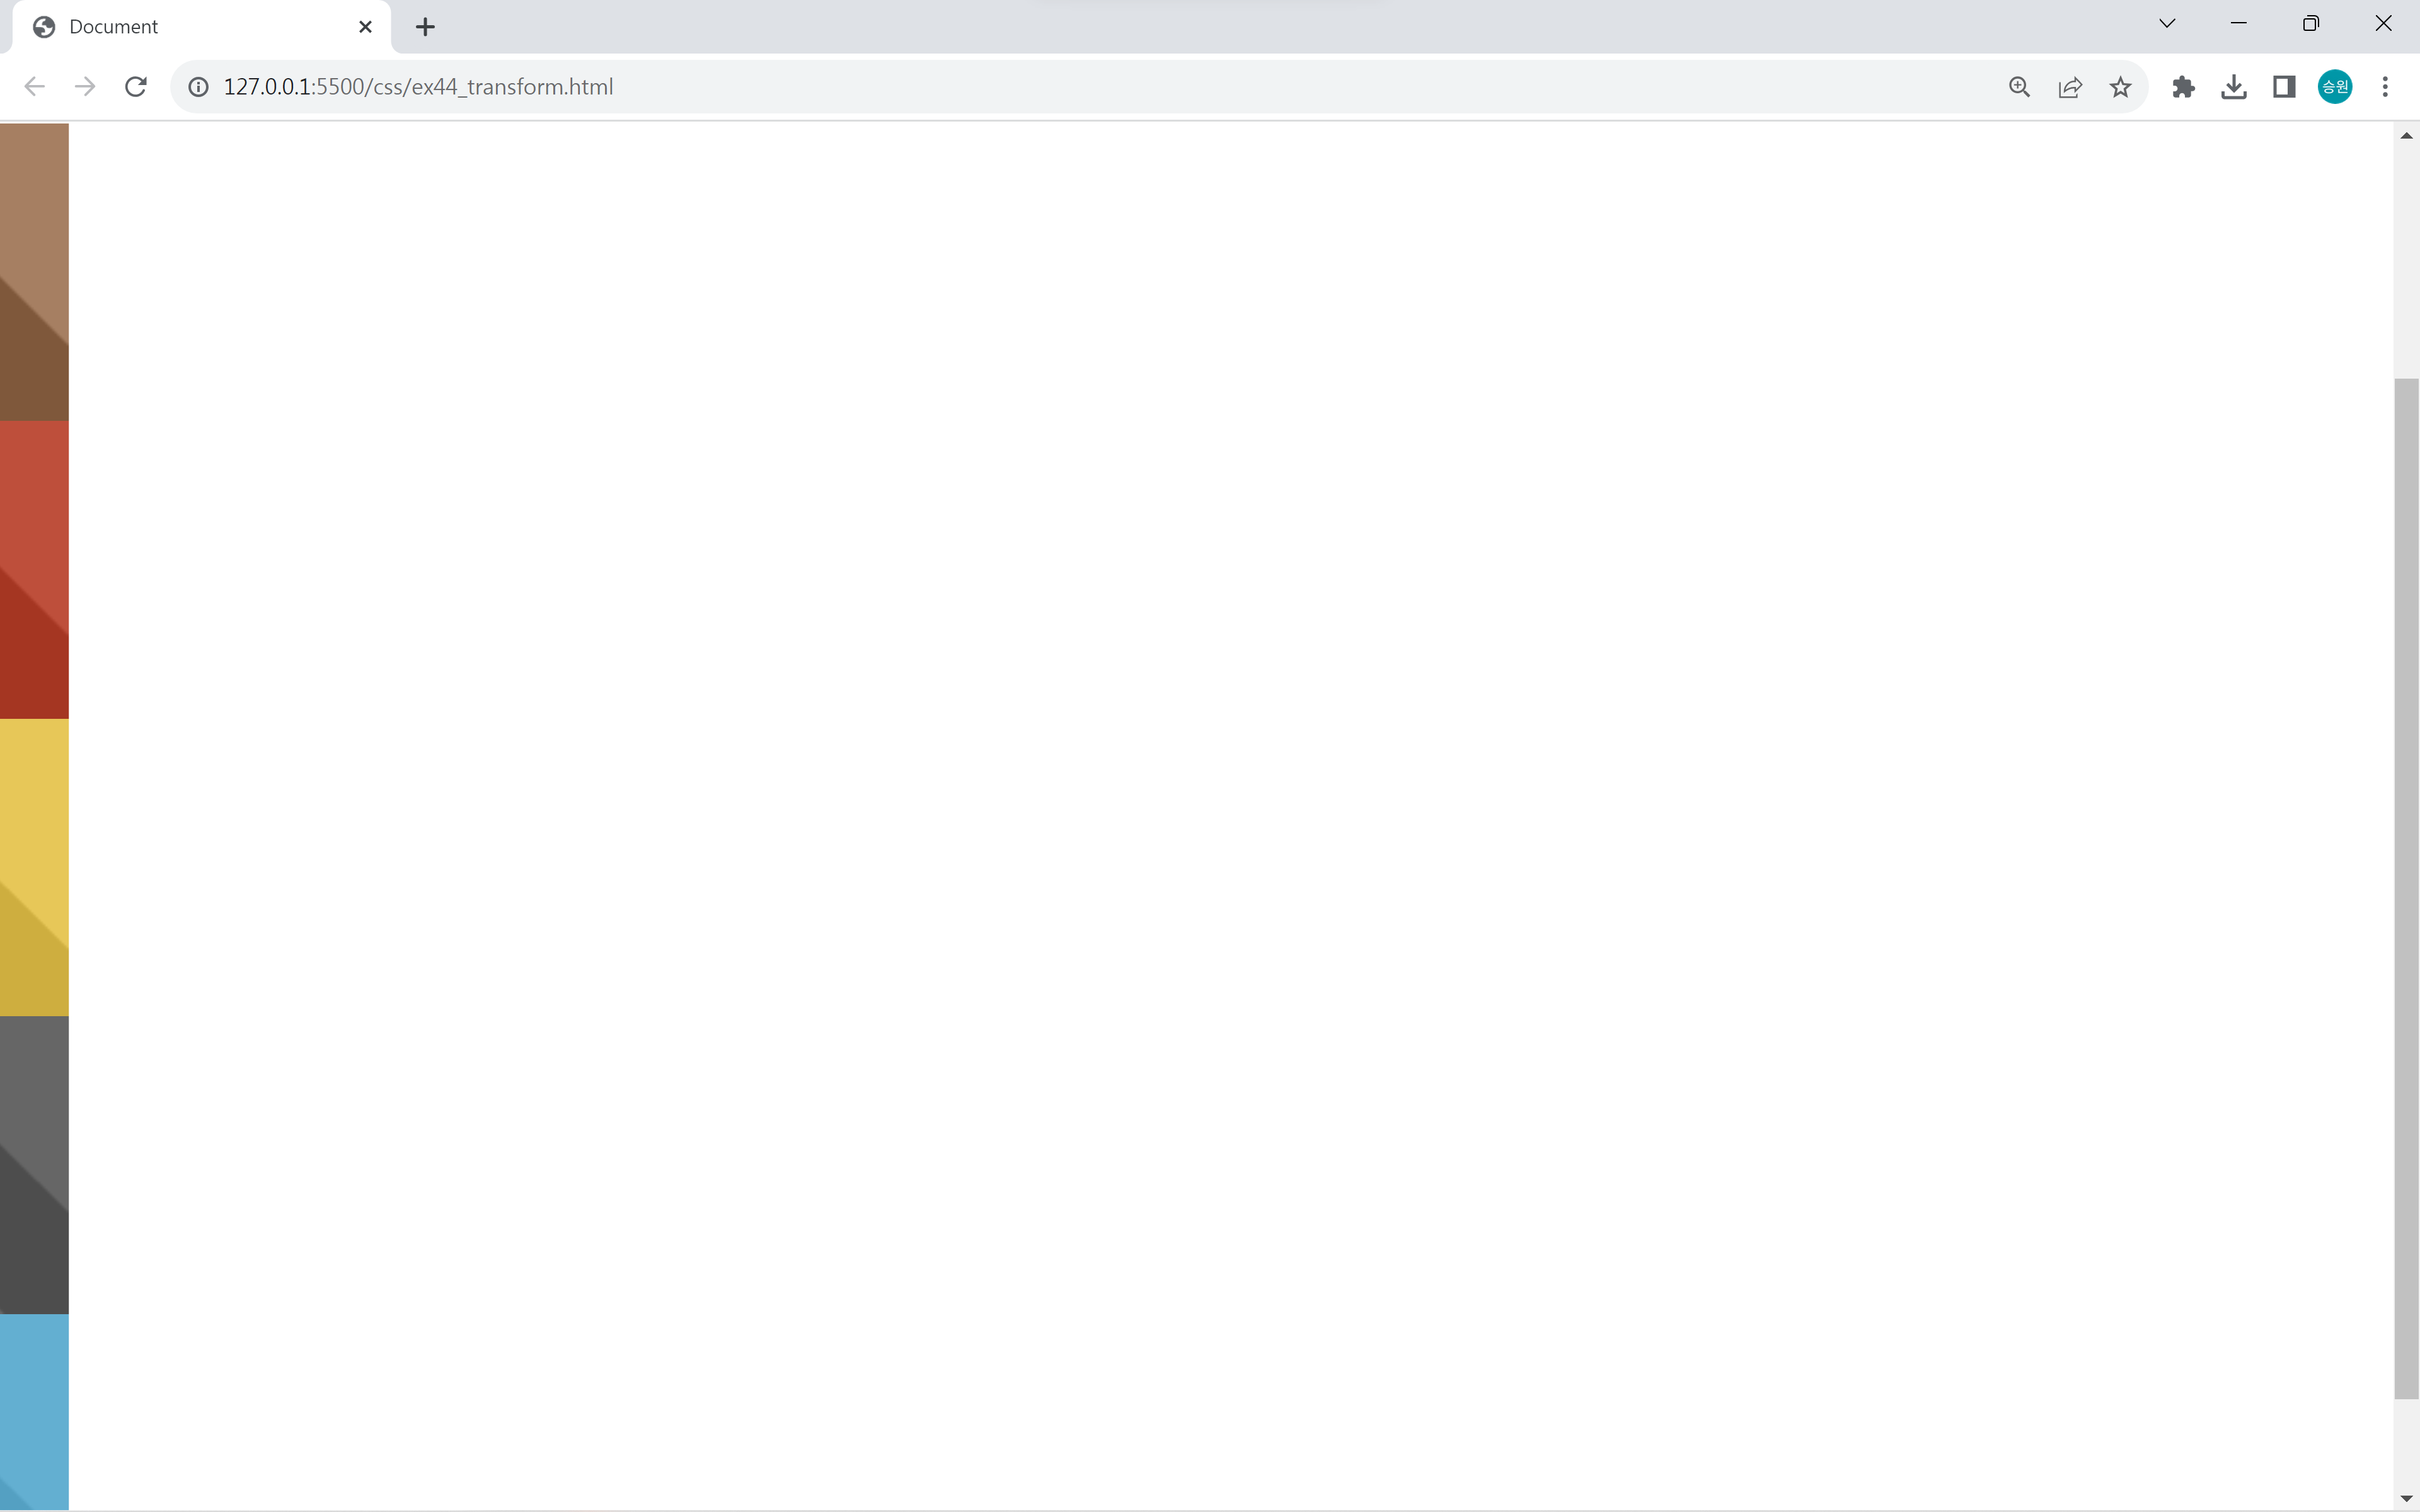
Task: Toggle the browser side panel
Action: pyautogui.click(x=2284, y=87)
